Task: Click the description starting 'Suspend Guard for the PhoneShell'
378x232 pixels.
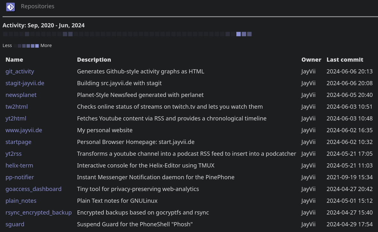Action: tap(135, 224)
